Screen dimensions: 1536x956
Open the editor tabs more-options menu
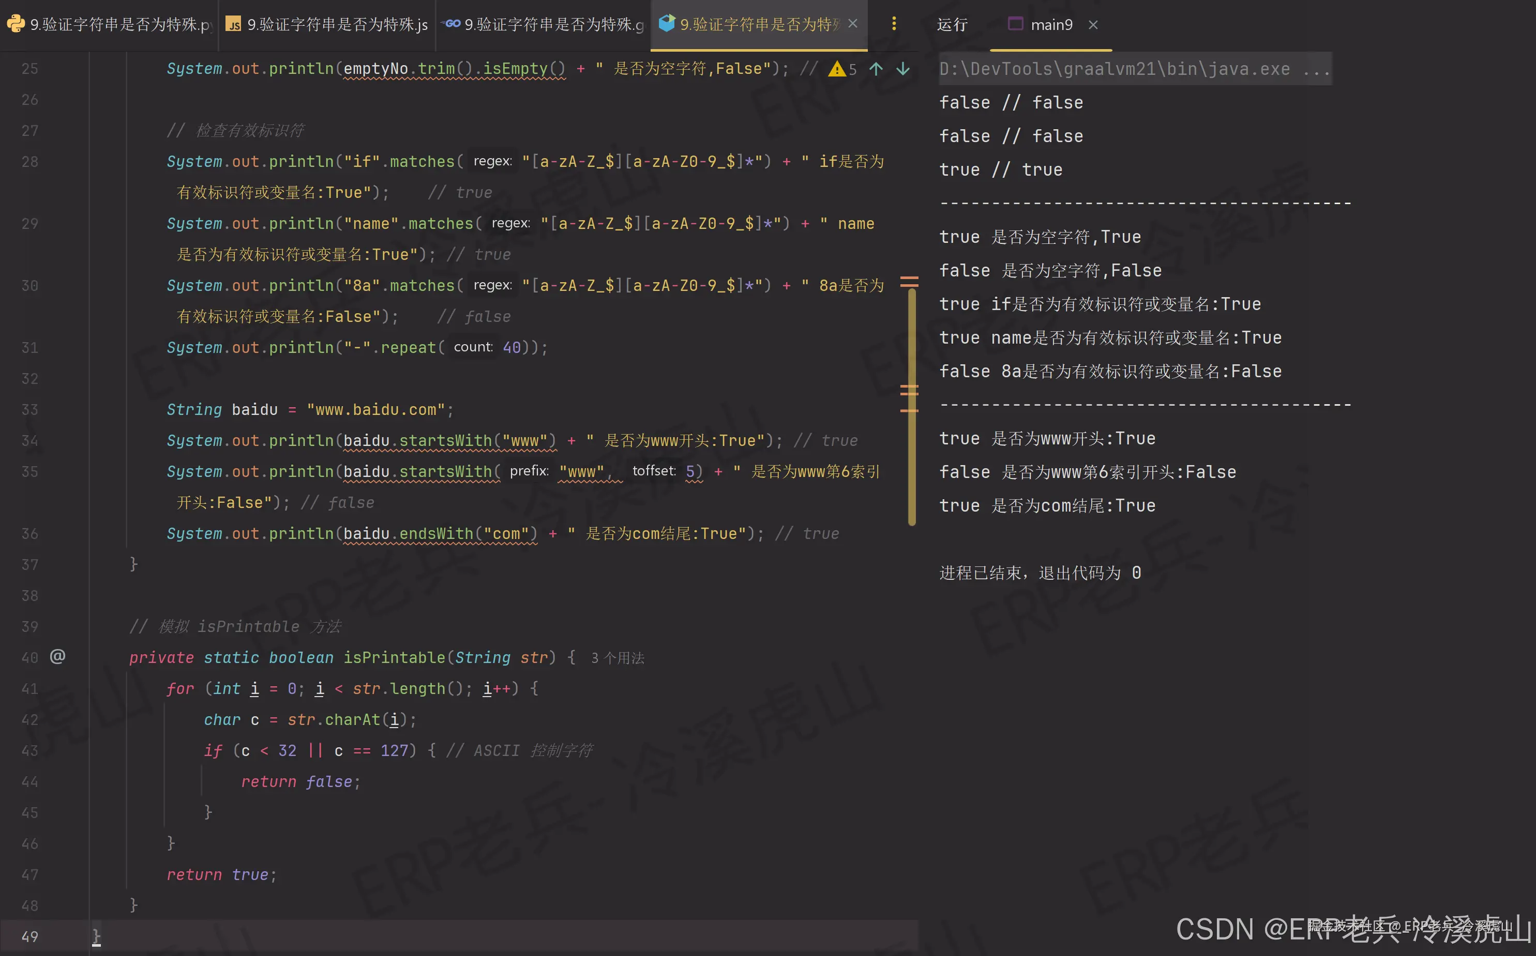pyautogui.click(x=893, y=23)
